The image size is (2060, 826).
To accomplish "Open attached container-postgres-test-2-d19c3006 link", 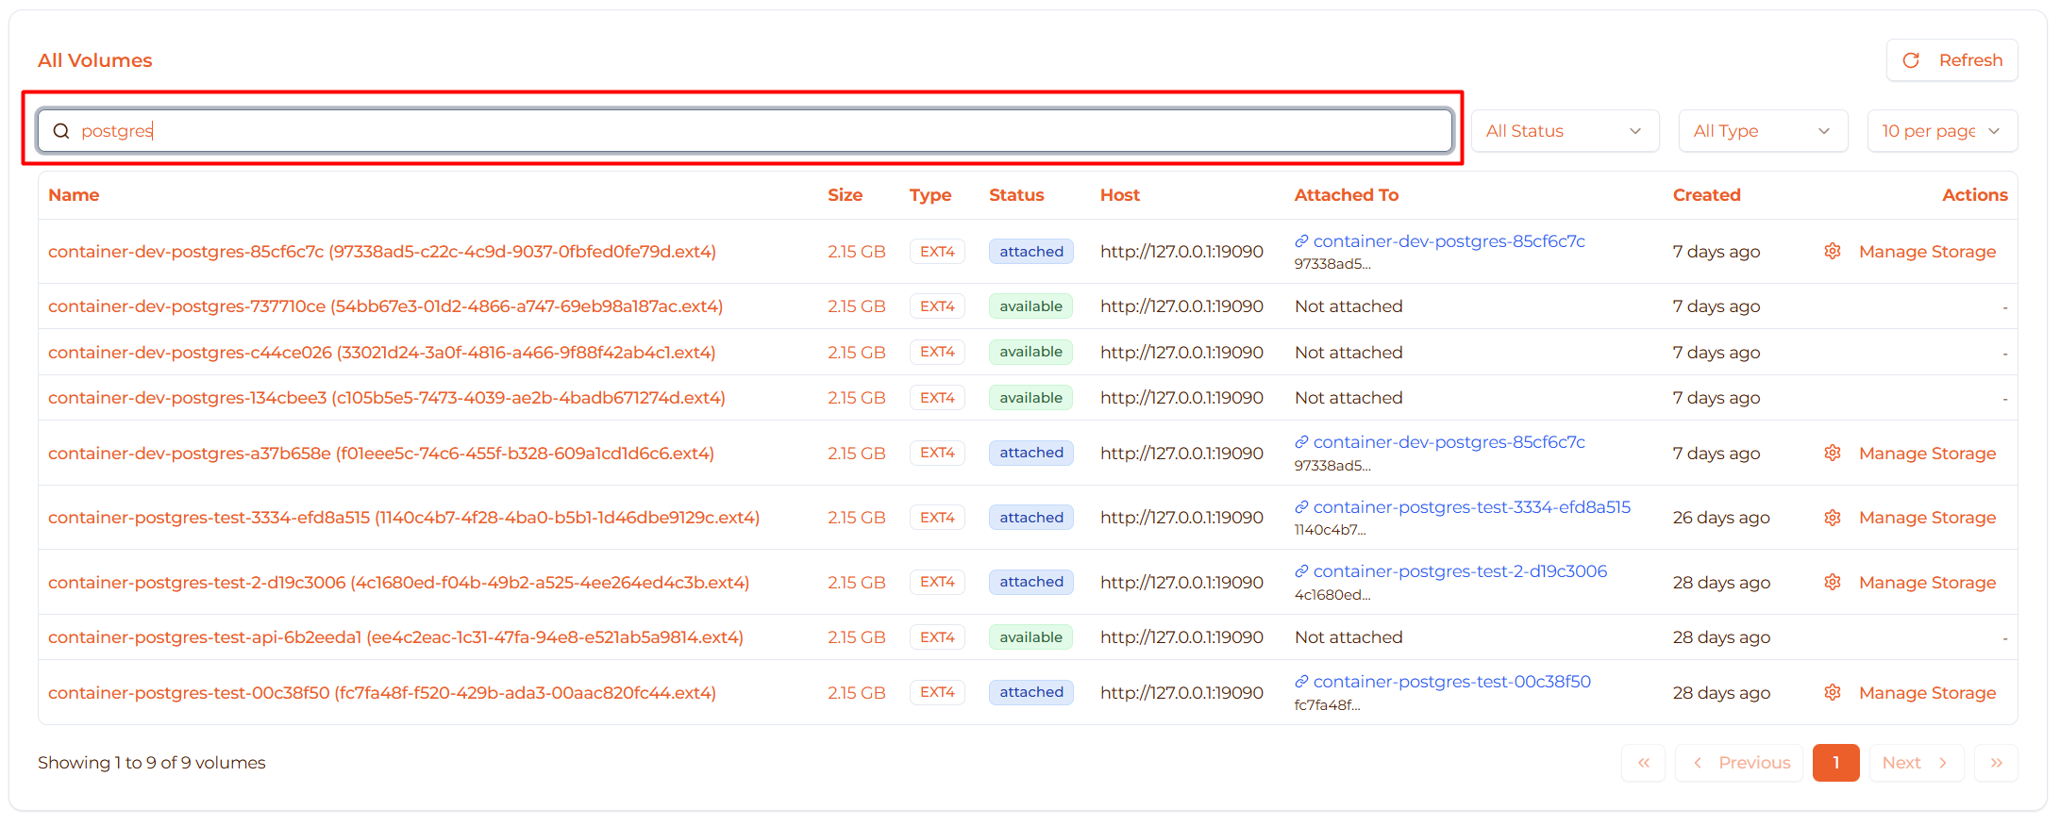I will (1459, 571).
